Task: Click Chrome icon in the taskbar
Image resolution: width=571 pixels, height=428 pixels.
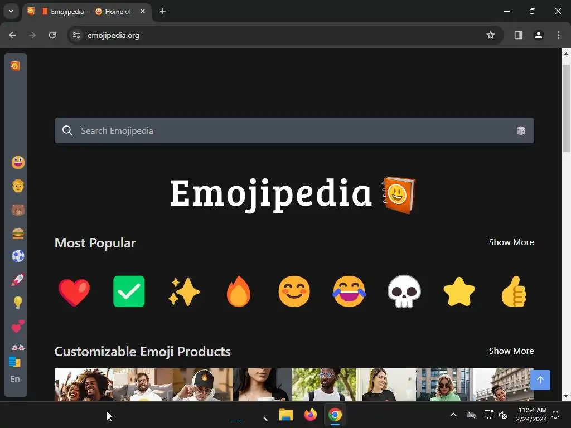Action: 335,415
